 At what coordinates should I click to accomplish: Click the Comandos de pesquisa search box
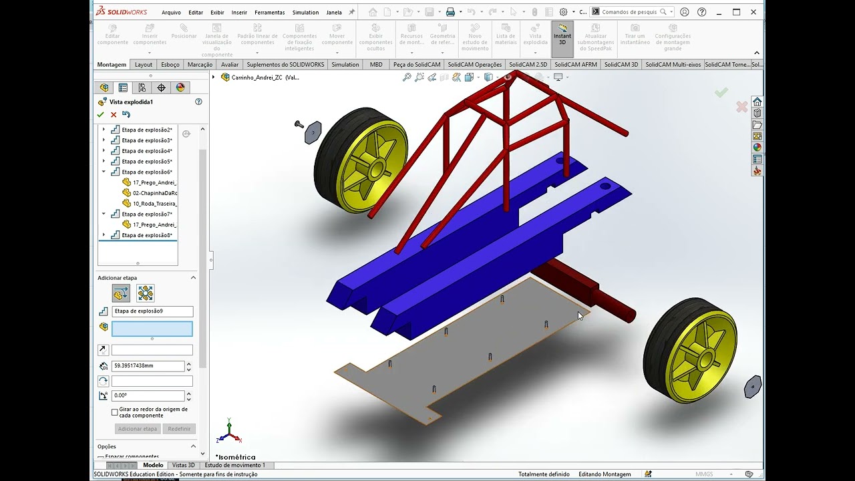631,12
